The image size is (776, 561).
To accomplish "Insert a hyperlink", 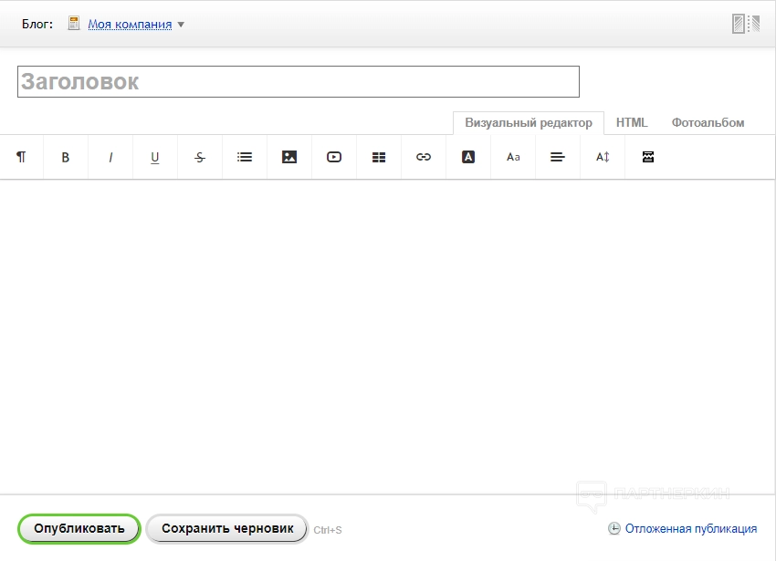I will [424, 157].
